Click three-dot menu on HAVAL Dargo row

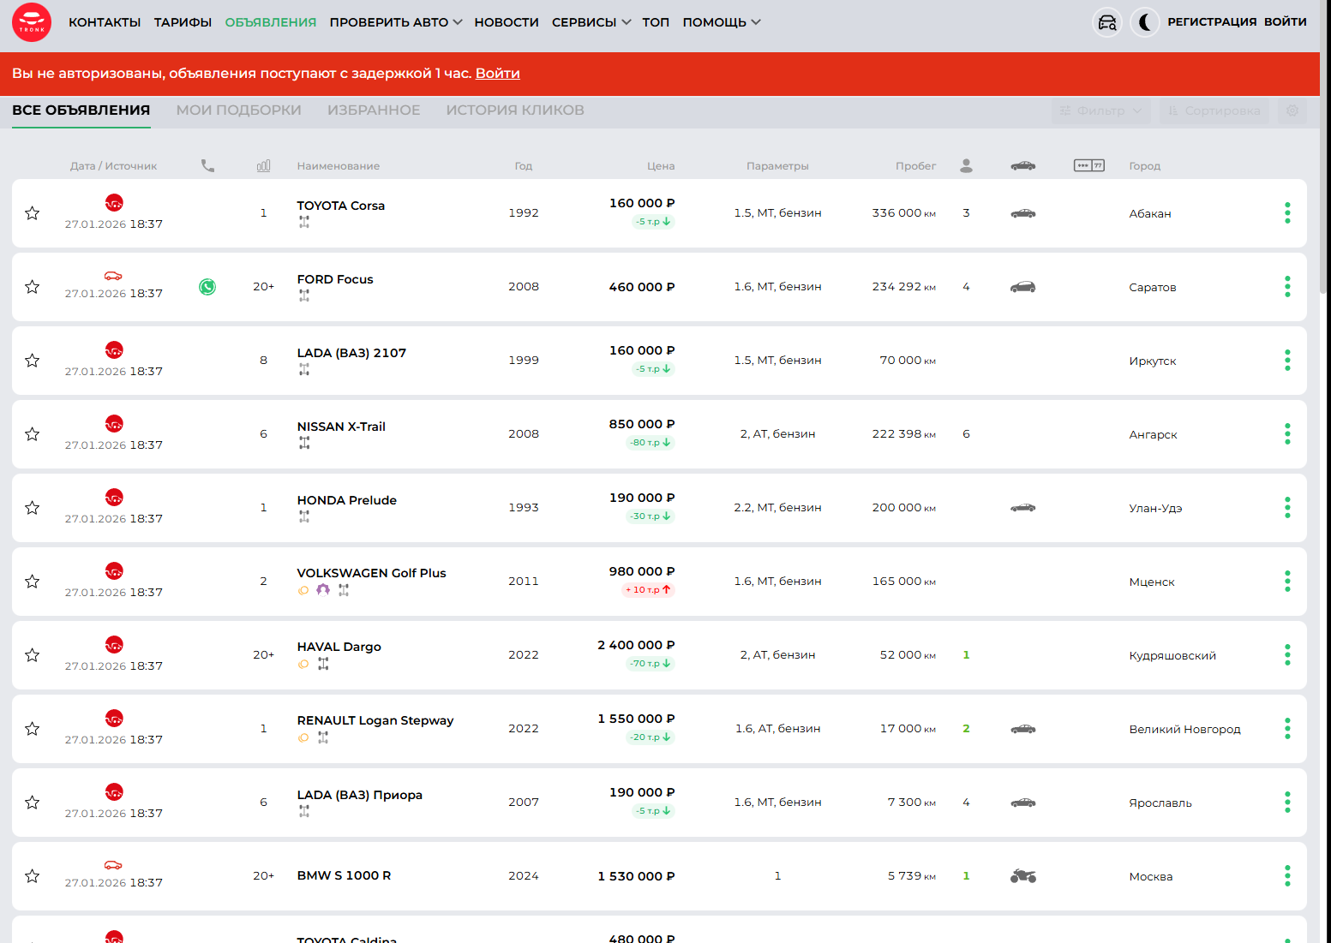pos(1286,655)
